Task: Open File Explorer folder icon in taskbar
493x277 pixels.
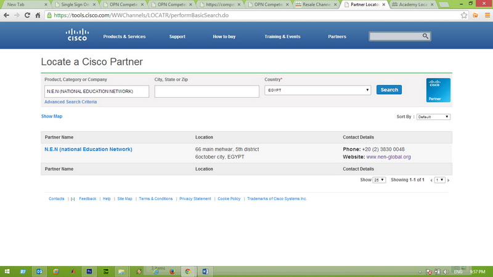Action: point(121,271)
